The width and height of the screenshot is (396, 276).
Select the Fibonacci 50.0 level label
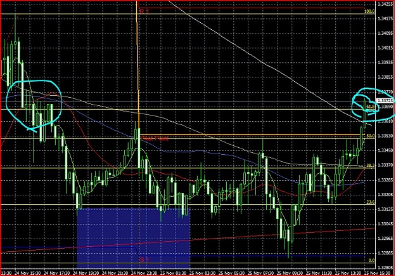pos(370,136)
